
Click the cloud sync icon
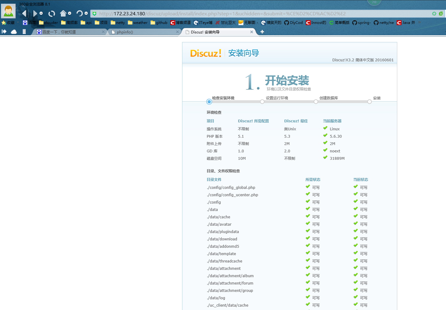click(14, 32)
